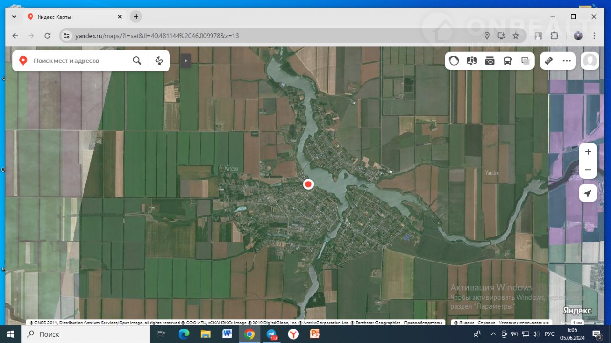This screenshot has width=611, height=343.
Task: Click the Справка link
Action: 486,323
